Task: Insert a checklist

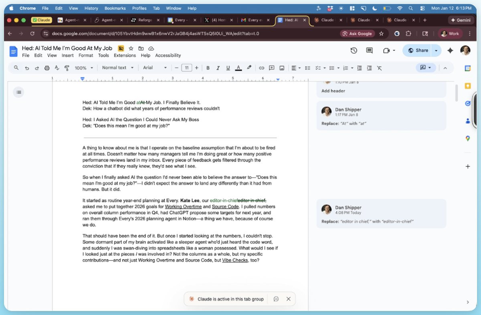Action: [x=318, y=68]
